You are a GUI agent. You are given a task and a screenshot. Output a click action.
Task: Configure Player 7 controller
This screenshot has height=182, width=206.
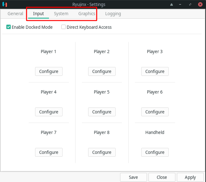click(49, 152)
